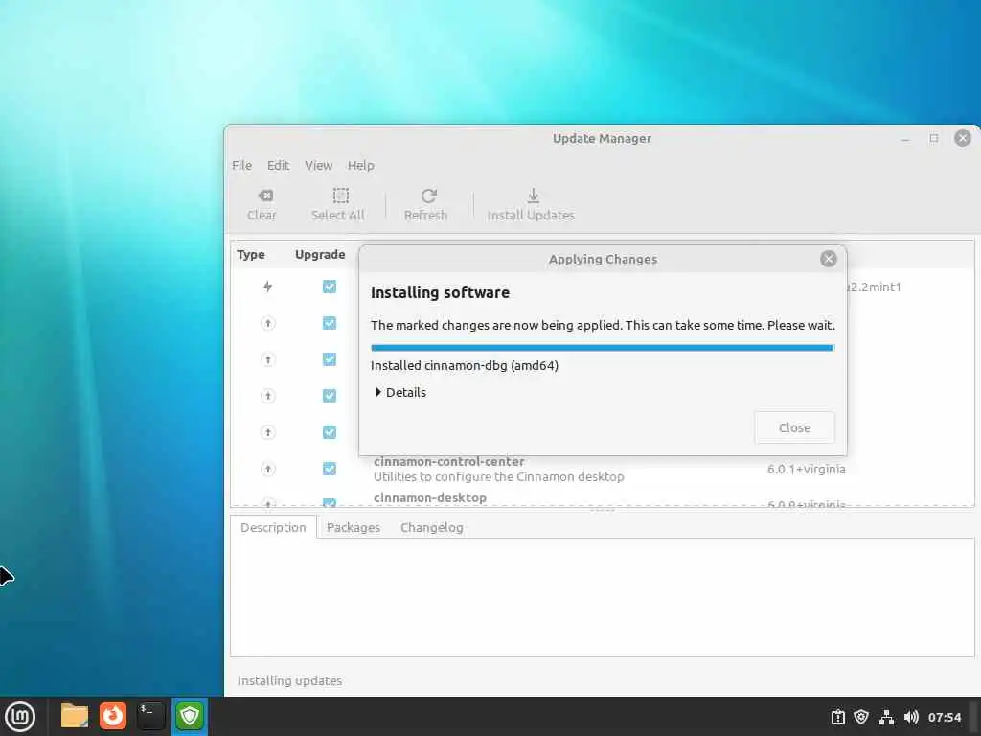This screenshot has height=736, width=981.
Task: Click the lightning bolt type icon in first row
Action: coord(268,287)
